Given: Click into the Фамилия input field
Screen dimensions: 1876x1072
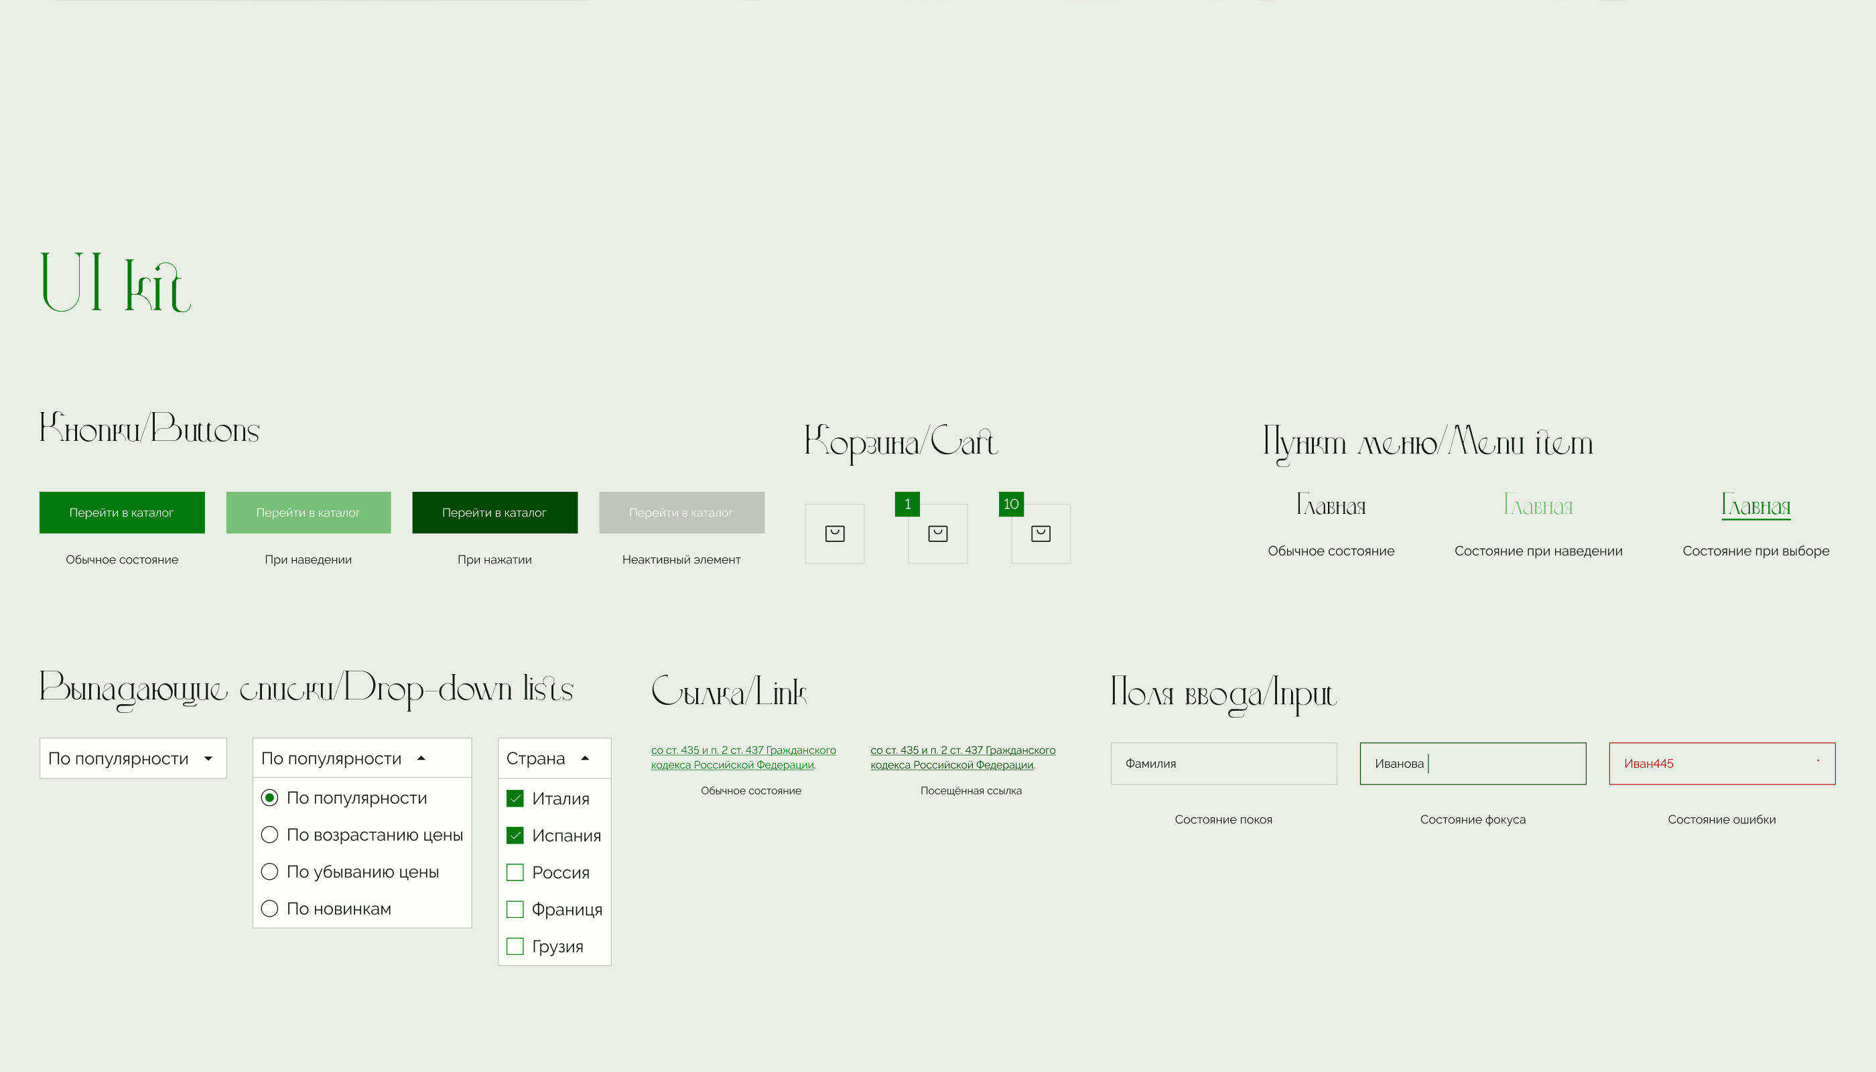Looking at the screenshot, I should (1223, 764).
